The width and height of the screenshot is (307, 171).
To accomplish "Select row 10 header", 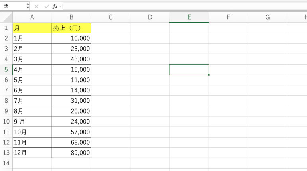I will (6, 122).
